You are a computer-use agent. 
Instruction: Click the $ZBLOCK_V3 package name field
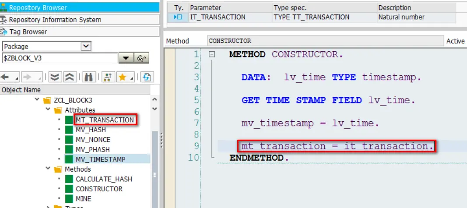(60, 58)
